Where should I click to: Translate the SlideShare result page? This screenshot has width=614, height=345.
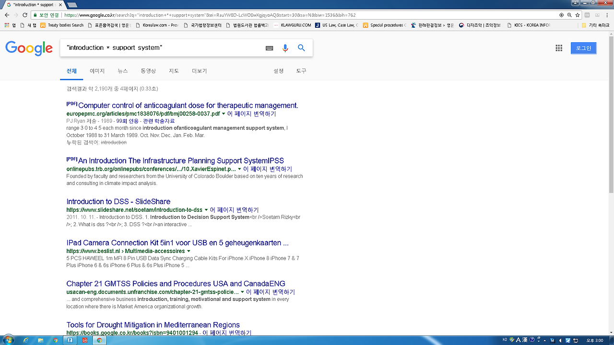click(x=235, y=210)
